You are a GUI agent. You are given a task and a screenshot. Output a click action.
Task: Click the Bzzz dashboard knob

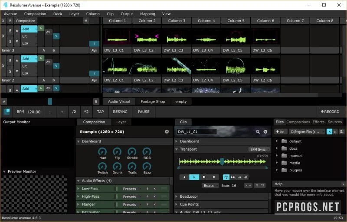click(147, 167)
